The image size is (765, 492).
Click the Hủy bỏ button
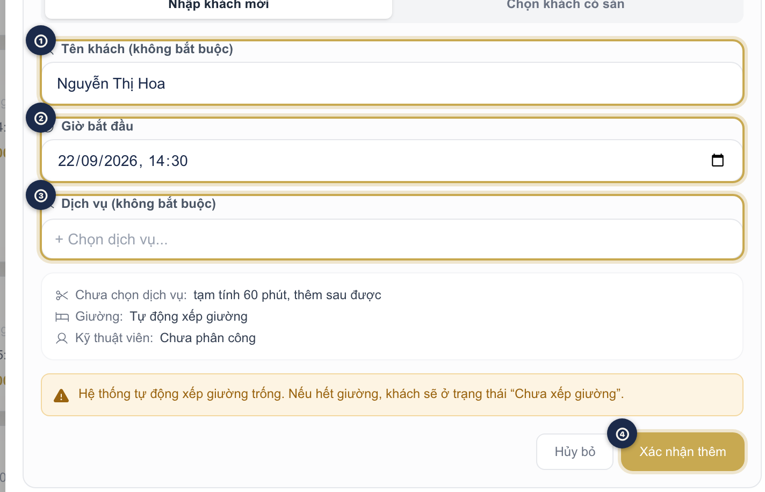pyautogui.click(x=575, y=452)
